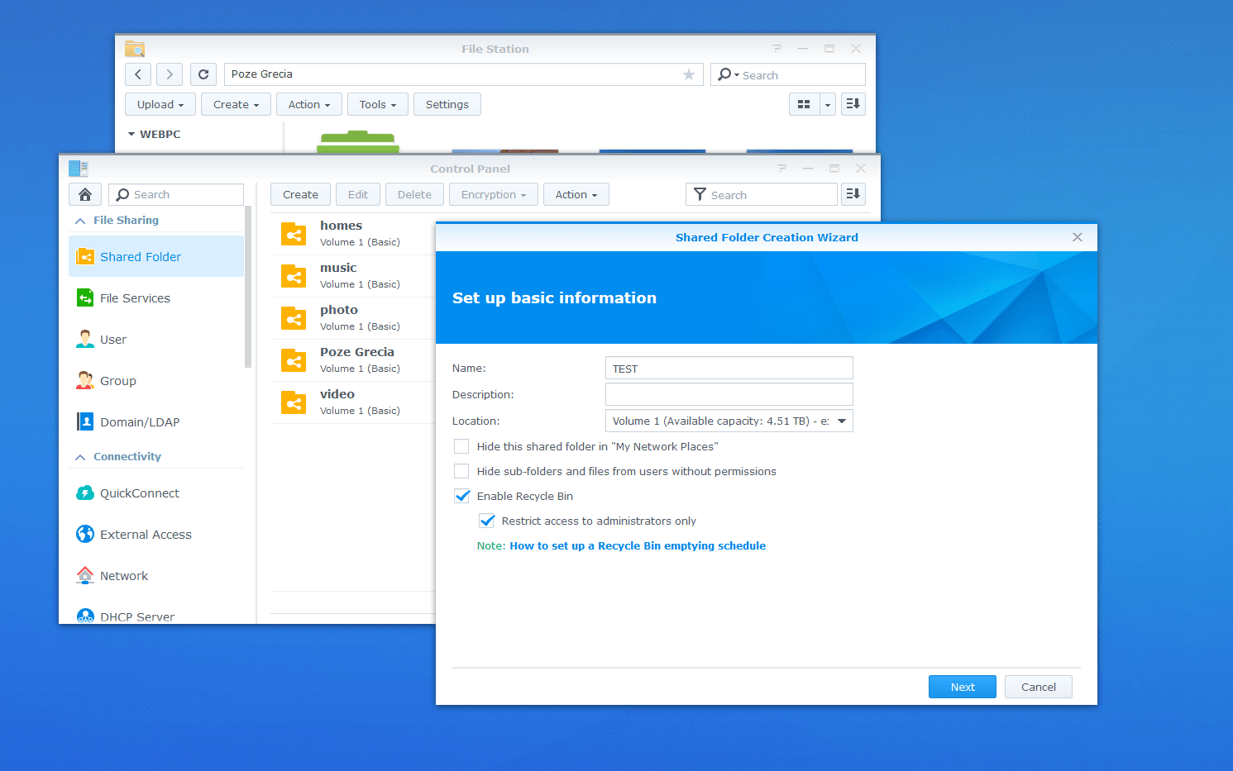Click the Description input field

pyautogui.click(x=729, y=394)
